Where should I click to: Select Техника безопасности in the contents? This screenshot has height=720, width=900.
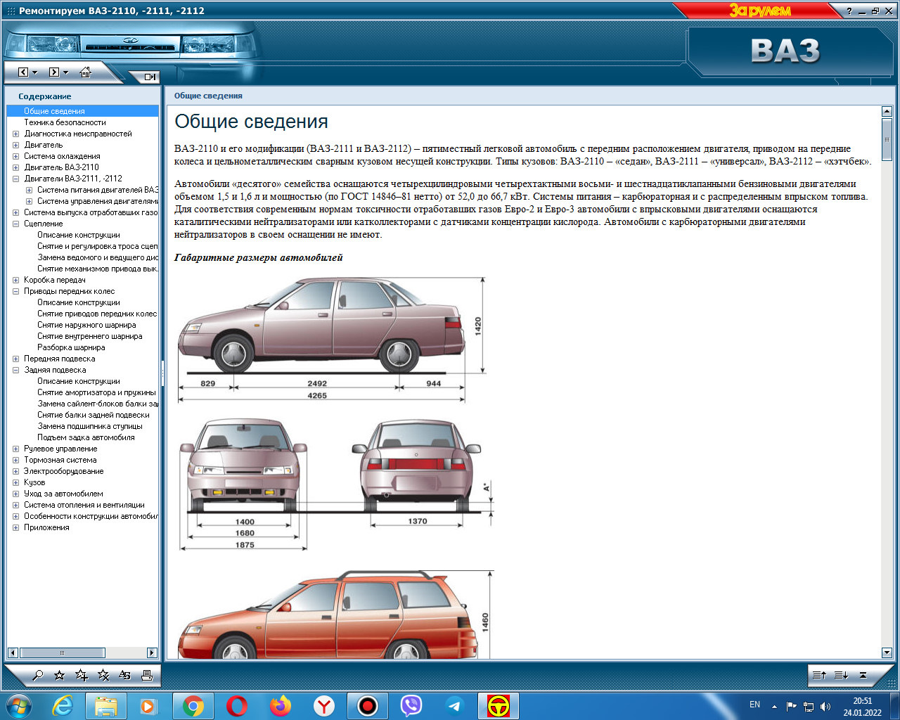[65, 122]
